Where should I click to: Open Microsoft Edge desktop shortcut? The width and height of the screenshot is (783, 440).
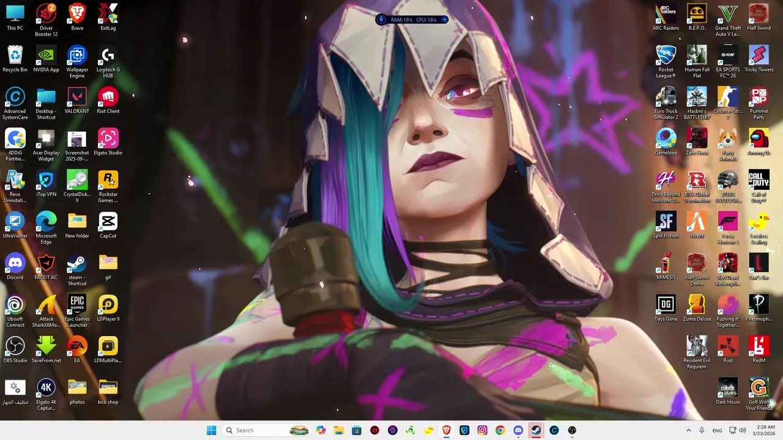pos(46,228)
